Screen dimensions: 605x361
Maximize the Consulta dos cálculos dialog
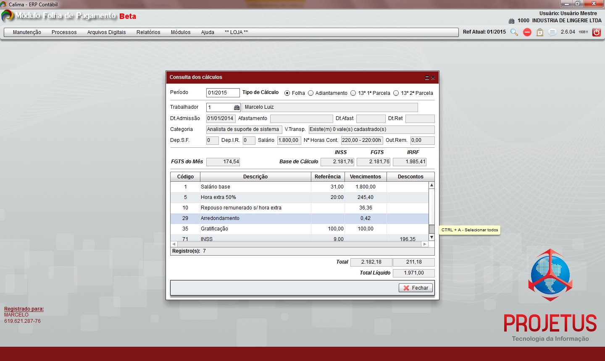point(427,78)
